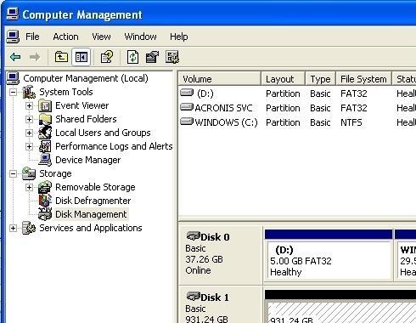Open the Window menu

[140, 37]
